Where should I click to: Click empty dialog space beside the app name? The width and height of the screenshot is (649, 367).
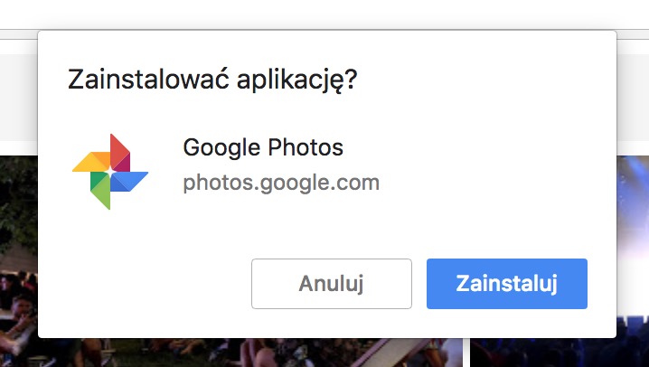pyautogui.click(x=476, y=165)
